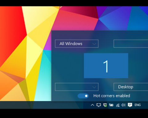Show hidden system tray icons chevron

(92, 105)
